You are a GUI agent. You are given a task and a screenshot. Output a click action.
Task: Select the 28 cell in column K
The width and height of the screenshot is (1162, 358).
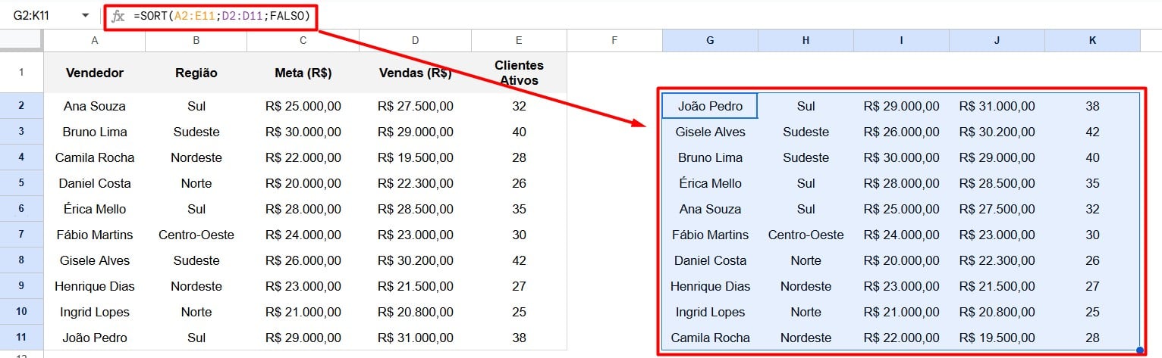click(1092, 338)
